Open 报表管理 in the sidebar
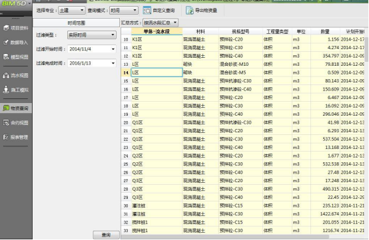The width and height of the screenshot is (369, 240). tap(16, 137)
